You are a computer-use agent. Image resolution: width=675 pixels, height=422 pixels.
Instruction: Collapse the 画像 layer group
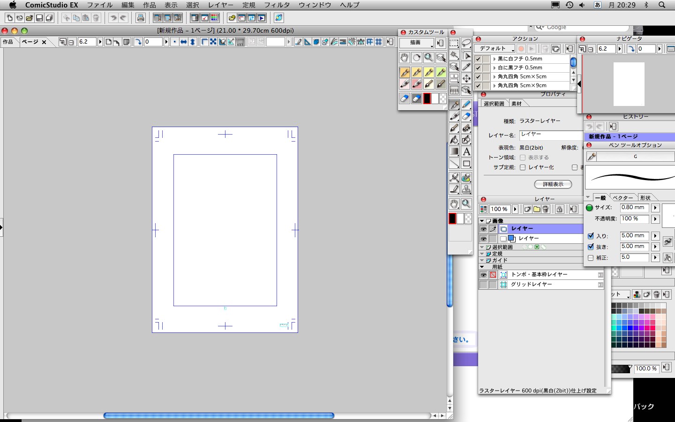[x=482, y=221]
